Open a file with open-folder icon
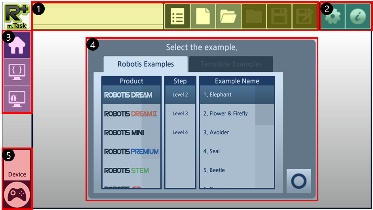 point(228,16)
